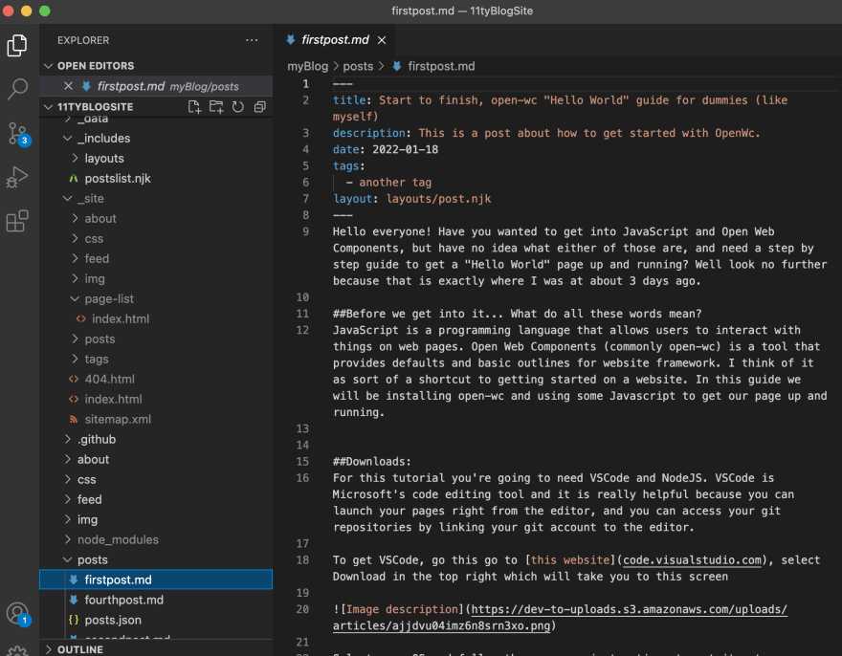The height and width of the screenshot is (656, 842).
Task: Select the firstpost.md editor tab
Action: 335,40
